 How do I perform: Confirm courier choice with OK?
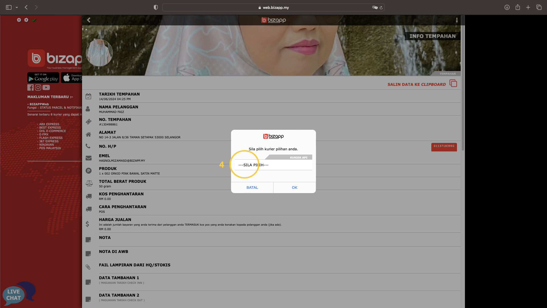[295, 188]
